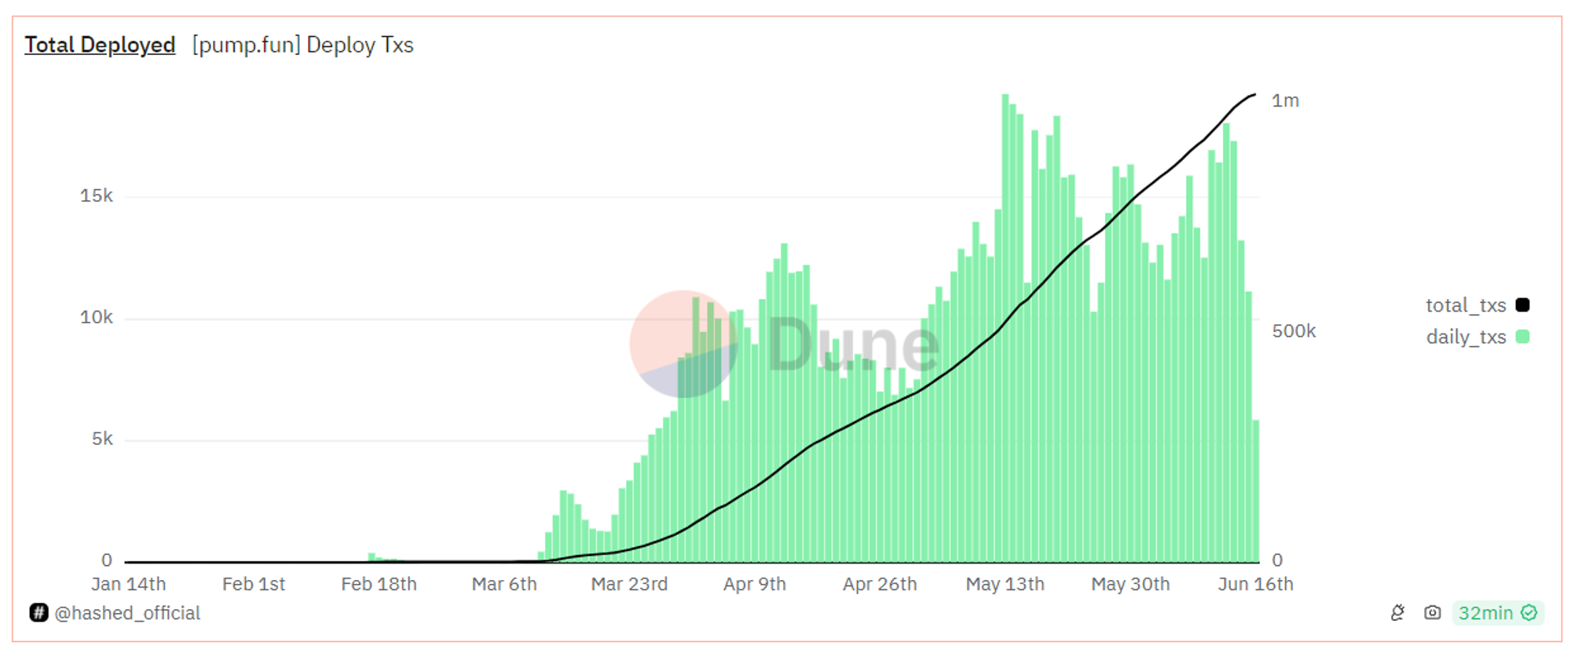Toggle the total_txs series in legend

point(1466,305)
